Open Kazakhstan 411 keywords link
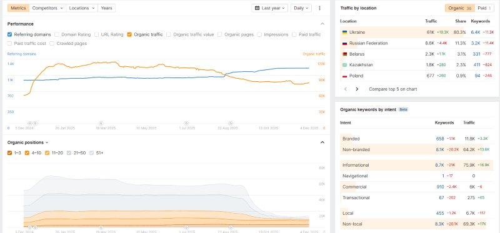 pyautogui.click(x=477, y=65)
